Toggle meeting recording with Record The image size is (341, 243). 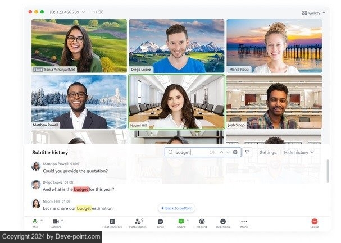[x=202, y=222]
